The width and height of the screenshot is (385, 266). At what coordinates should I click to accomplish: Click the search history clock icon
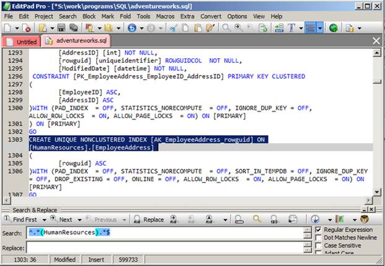[315, 219]
